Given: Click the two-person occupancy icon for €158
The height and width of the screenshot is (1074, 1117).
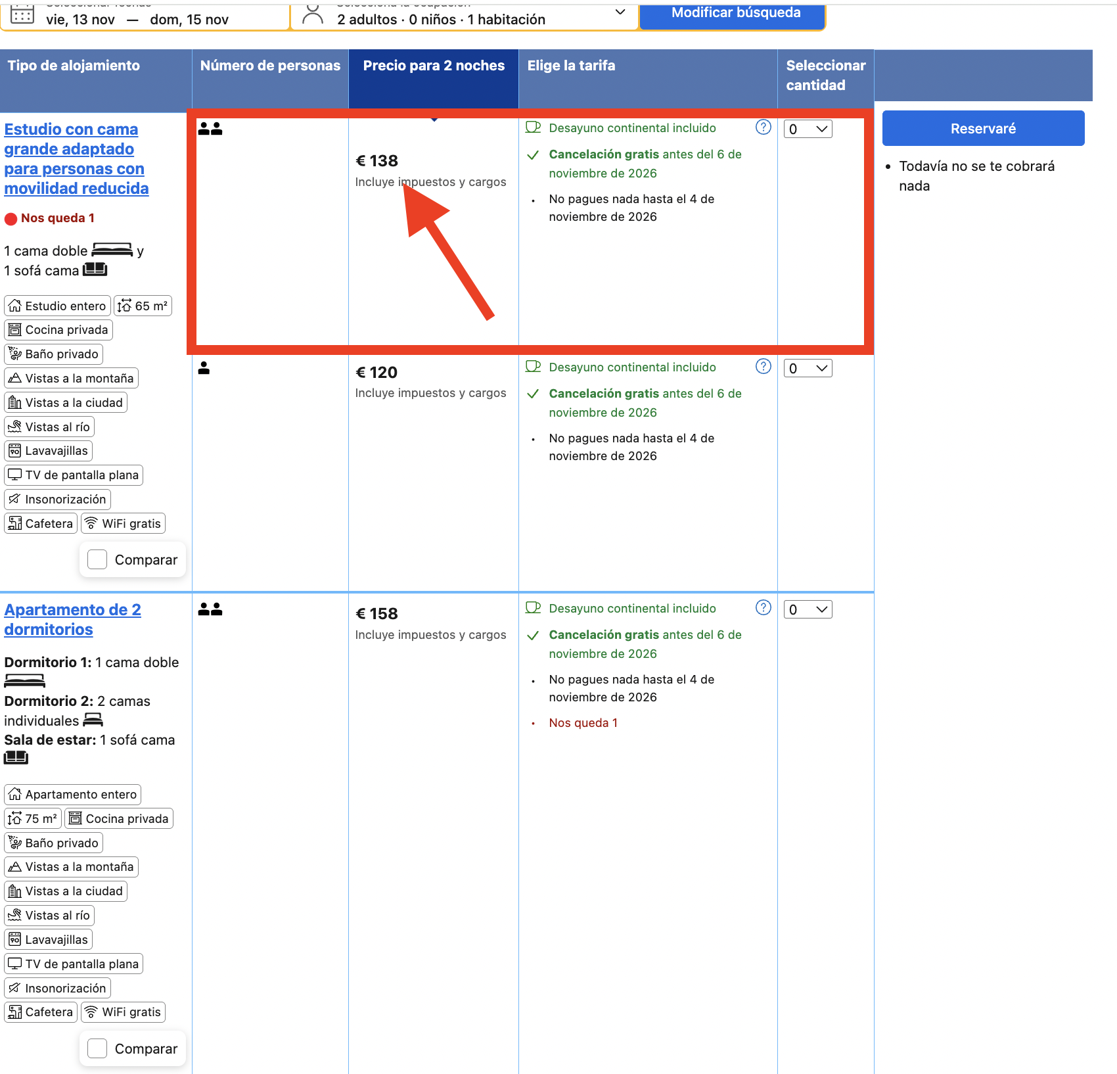Looking at the screenshot, I should click(x=210, y=609).
